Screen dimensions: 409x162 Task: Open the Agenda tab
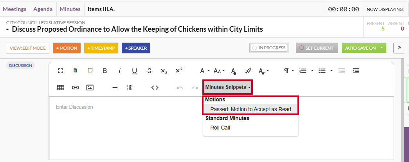click(43, 9)
